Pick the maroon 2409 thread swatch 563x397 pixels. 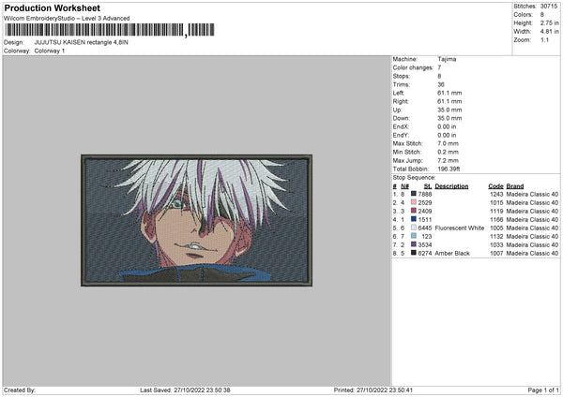[x=414, y=211]
